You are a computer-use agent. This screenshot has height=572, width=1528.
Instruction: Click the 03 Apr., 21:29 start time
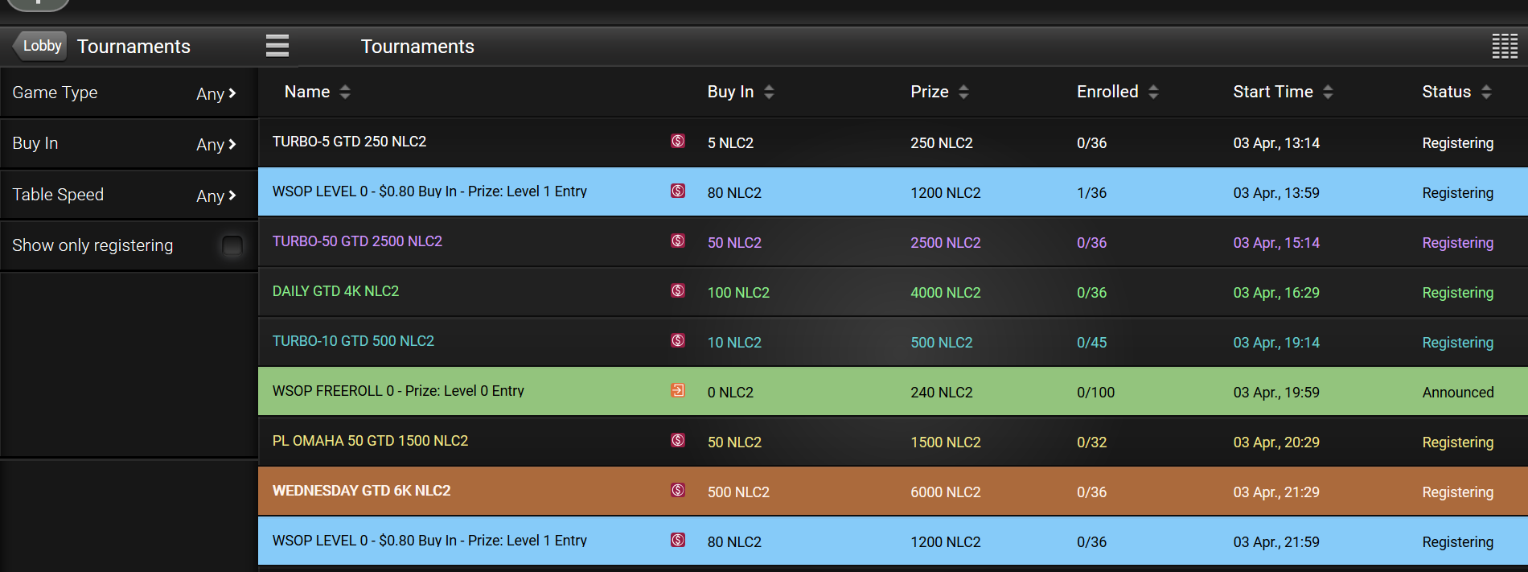point(1276,492)
